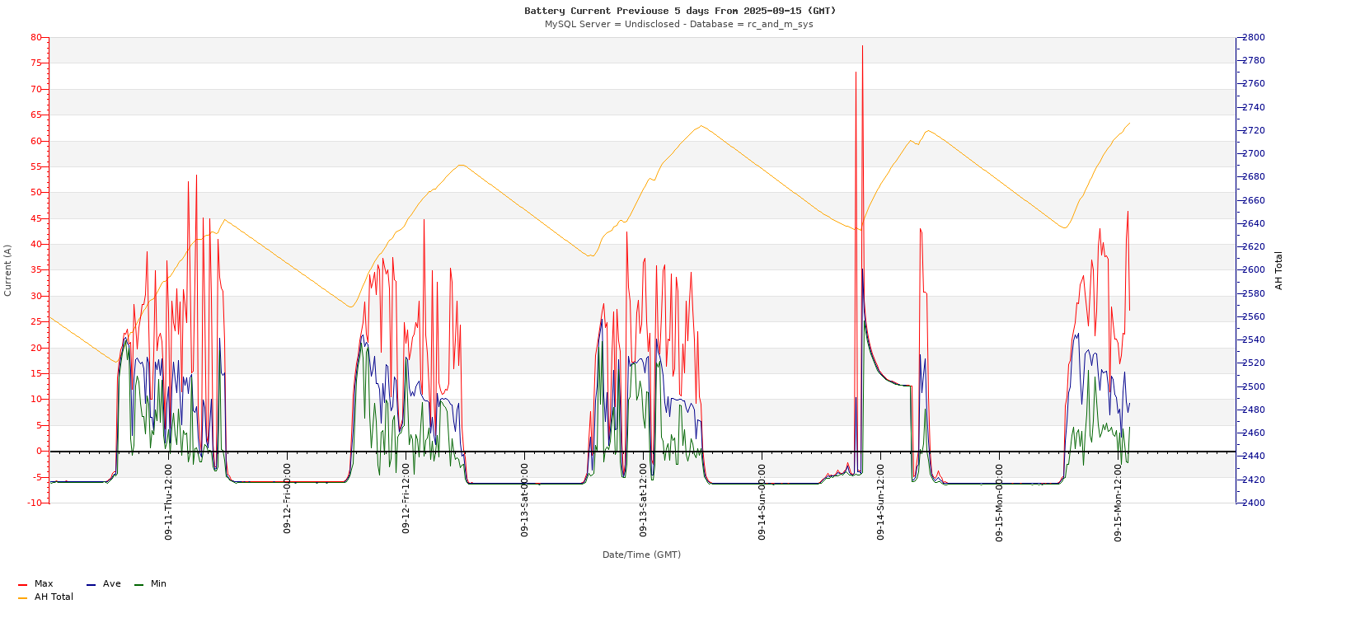Select the 'Max' legend label

[x=44, y=583]
